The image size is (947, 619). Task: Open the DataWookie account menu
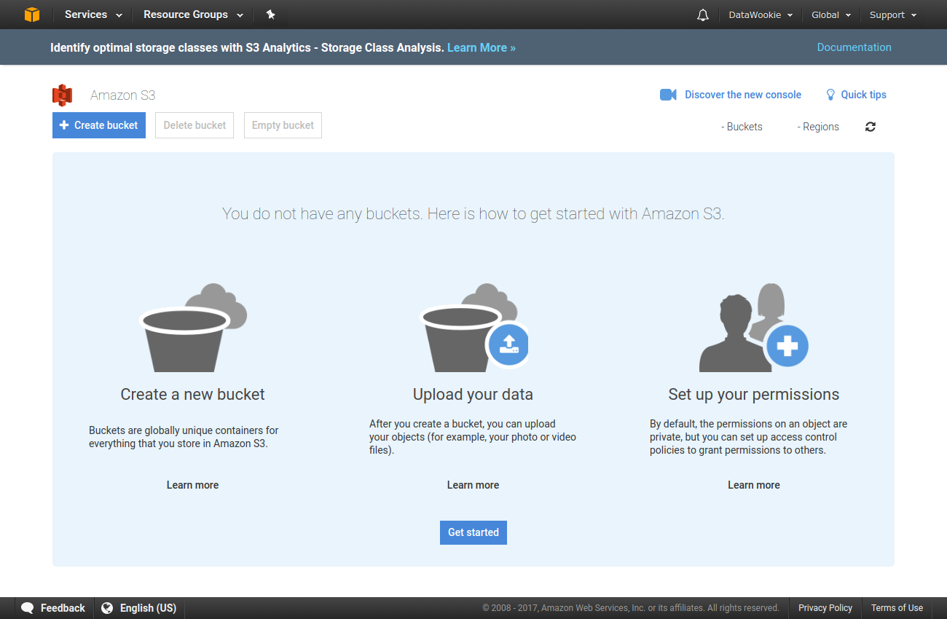761,15
